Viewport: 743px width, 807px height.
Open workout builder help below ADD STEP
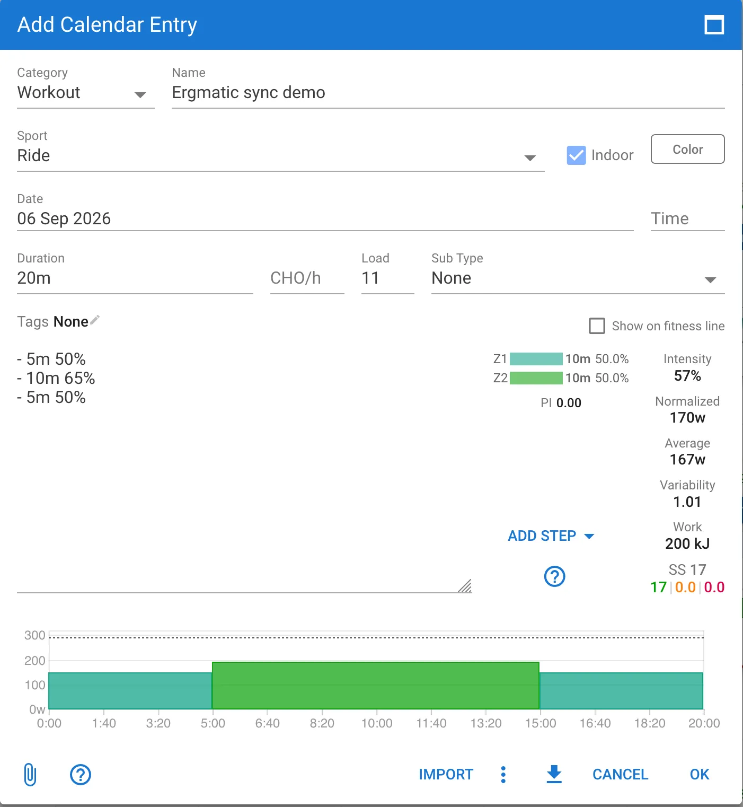[x=555, y=576]
